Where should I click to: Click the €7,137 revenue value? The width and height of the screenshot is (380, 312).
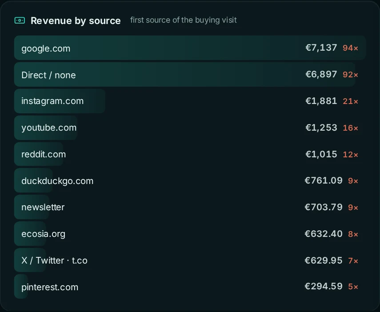click(x=321, y=48)
